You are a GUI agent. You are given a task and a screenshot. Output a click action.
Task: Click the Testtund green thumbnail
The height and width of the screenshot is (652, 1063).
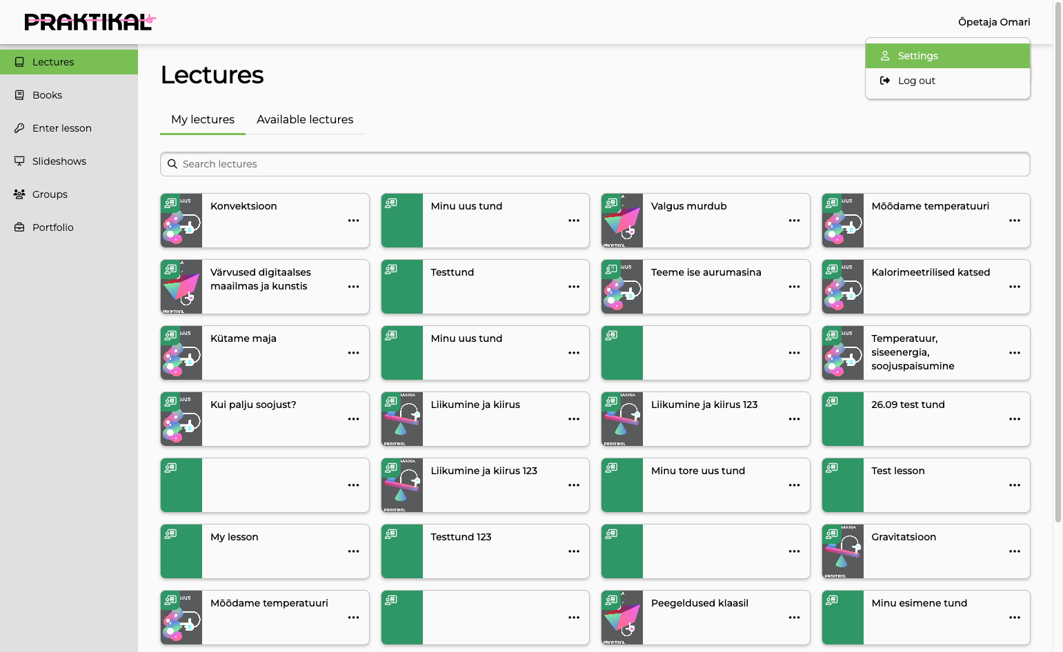402,287
